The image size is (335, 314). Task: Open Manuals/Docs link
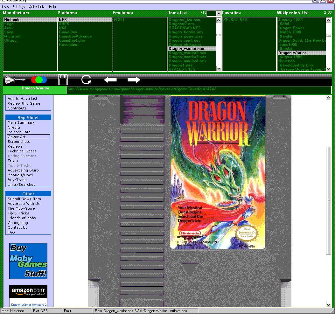point(20,175)
